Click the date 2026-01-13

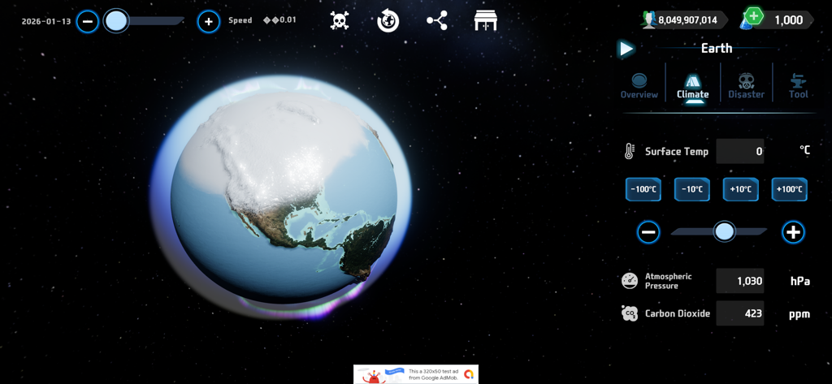(46, 22)
